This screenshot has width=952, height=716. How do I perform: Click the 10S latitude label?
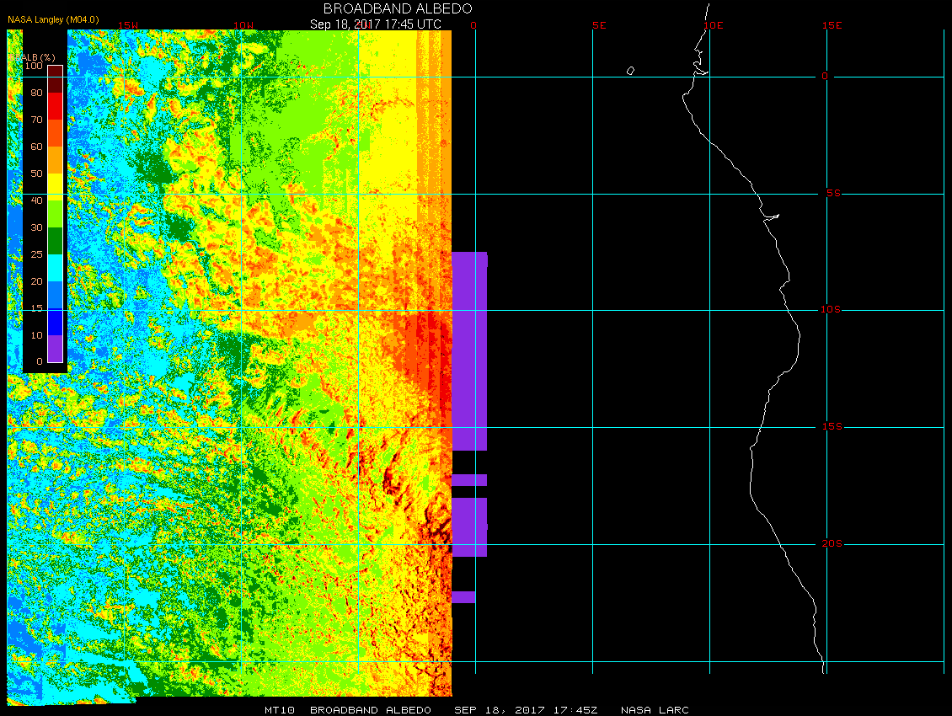coord(831,310)
